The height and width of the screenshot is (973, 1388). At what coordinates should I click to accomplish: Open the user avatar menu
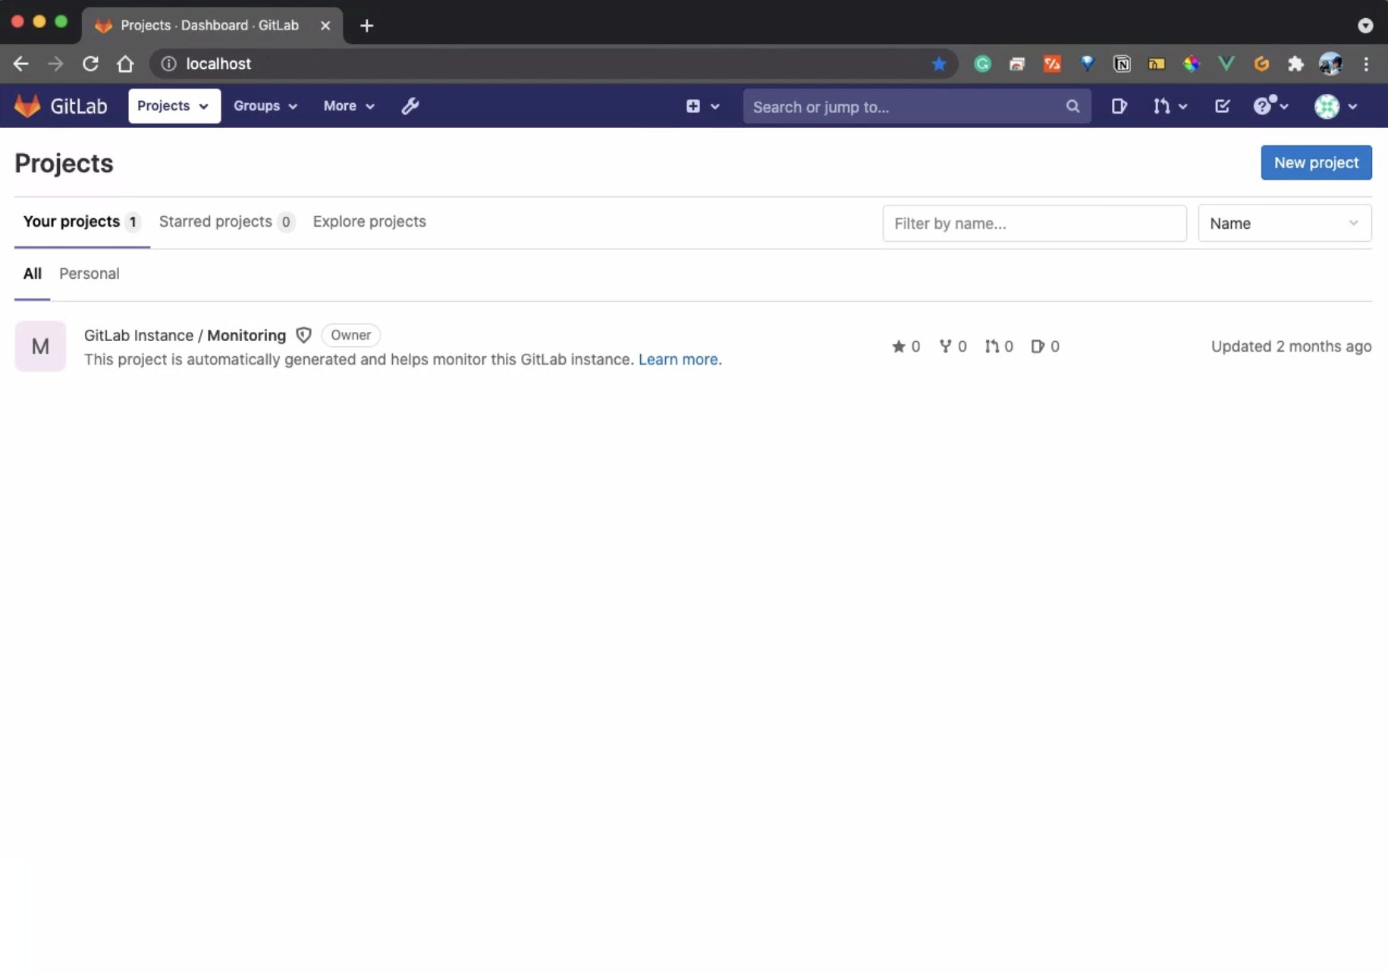tap(1336, 106)
